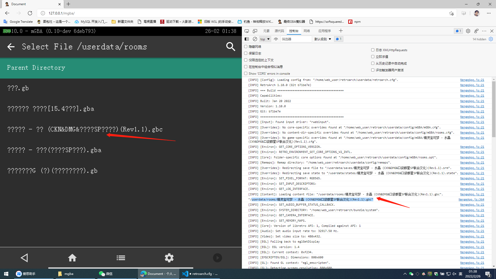
Task: Switch to the 元素 DevTools tab
Action: point(266,31)
